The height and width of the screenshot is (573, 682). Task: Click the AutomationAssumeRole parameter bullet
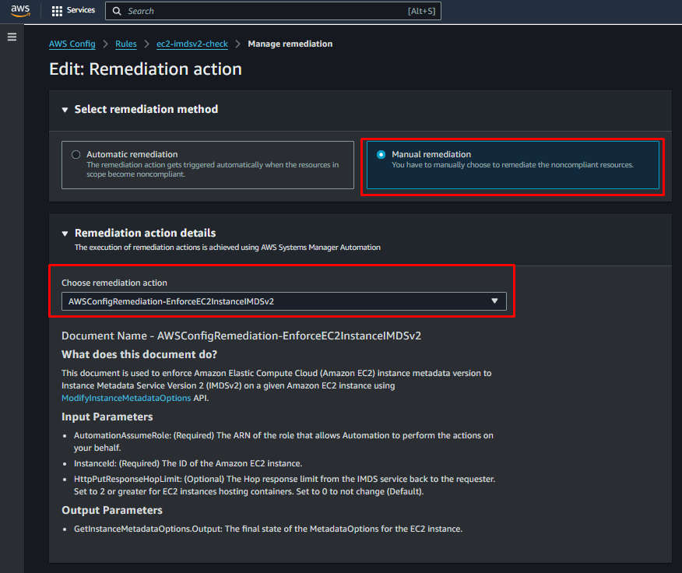click(283, 441)
